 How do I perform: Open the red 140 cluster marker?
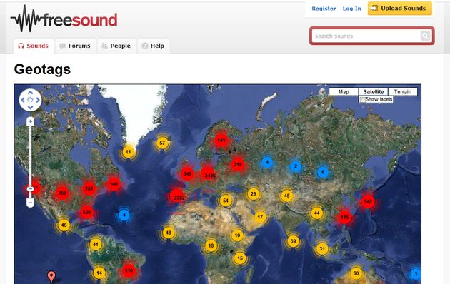click(114, 184)
